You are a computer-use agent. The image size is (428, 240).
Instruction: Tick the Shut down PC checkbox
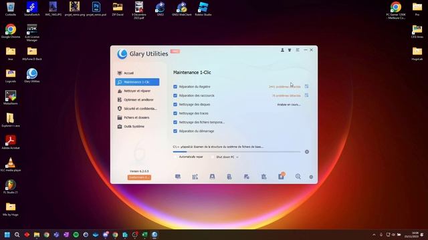click(x=213, y=157)
